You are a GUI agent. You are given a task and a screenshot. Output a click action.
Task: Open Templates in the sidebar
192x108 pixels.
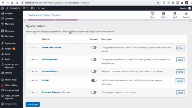pyautogui.click(x=10, y=36)
